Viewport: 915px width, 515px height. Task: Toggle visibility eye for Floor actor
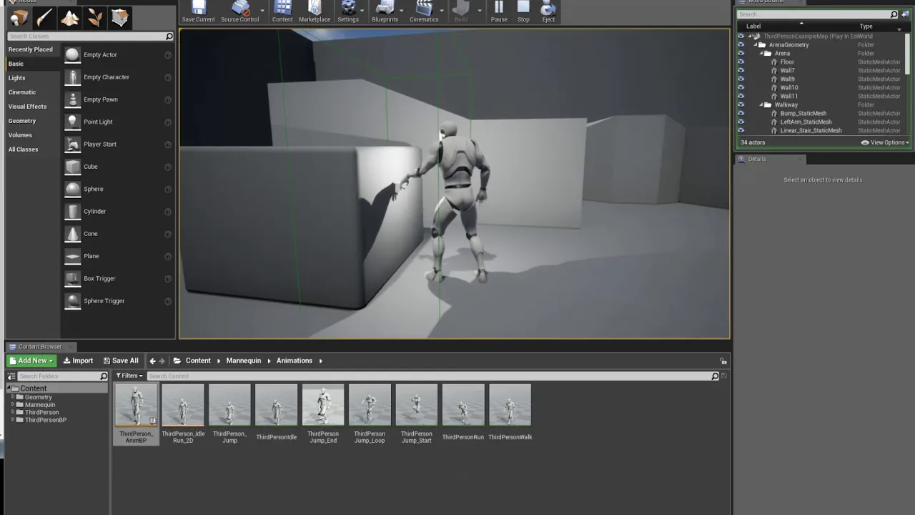[741, 62]
